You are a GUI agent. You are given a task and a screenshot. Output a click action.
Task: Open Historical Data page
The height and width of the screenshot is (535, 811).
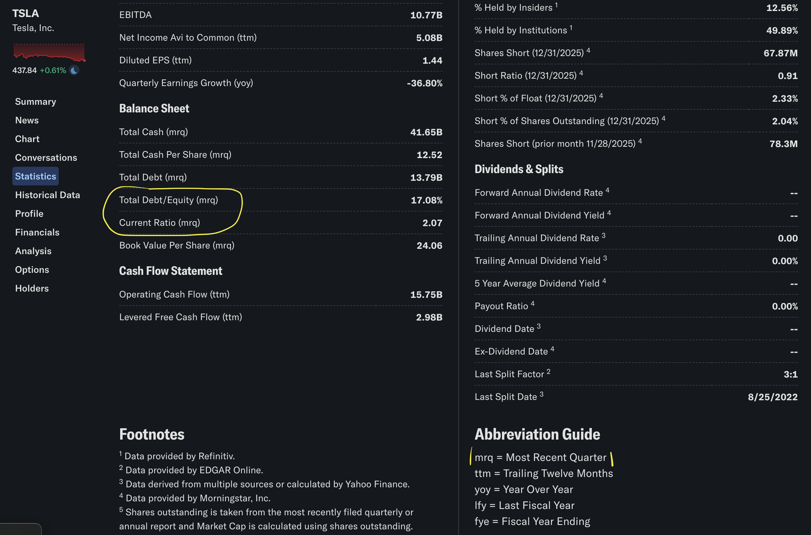[47, 195]
